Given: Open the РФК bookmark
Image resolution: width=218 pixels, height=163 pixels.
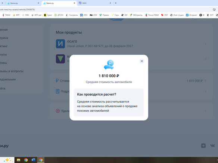Looking at the screenshot, I should click(25, 15).
